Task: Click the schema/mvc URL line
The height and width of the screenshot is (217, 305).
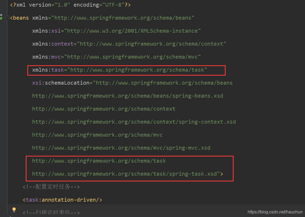Action: click(x=97, y=135)
